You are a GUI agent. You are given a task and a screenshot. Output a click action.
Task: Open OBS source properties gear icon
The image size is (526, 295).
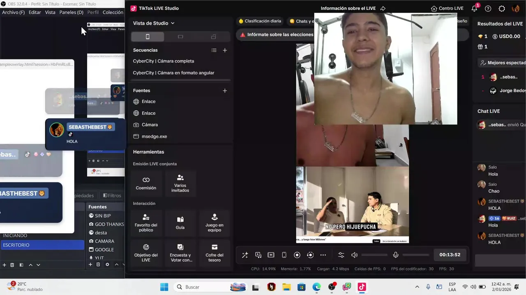click(x=107, y=265)
